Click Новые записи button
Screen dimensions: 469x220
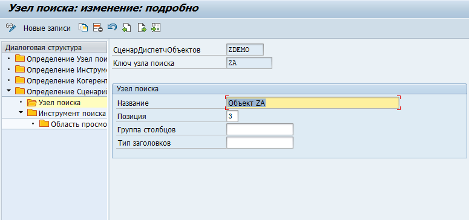point(47,28)
